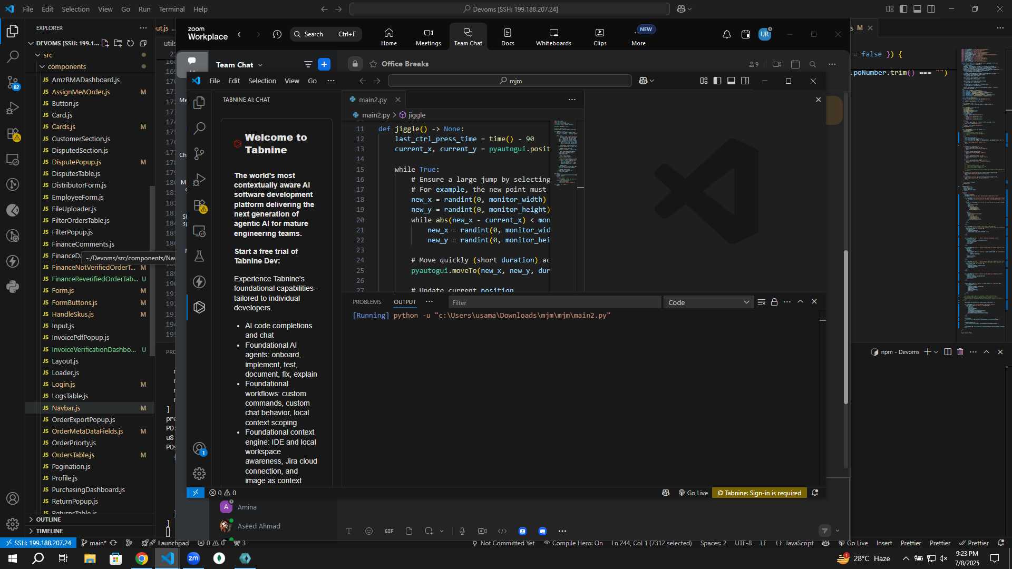Toggle Compile Hero: On status item
This screenshot has height=569, width=1012.
[573, 543]
